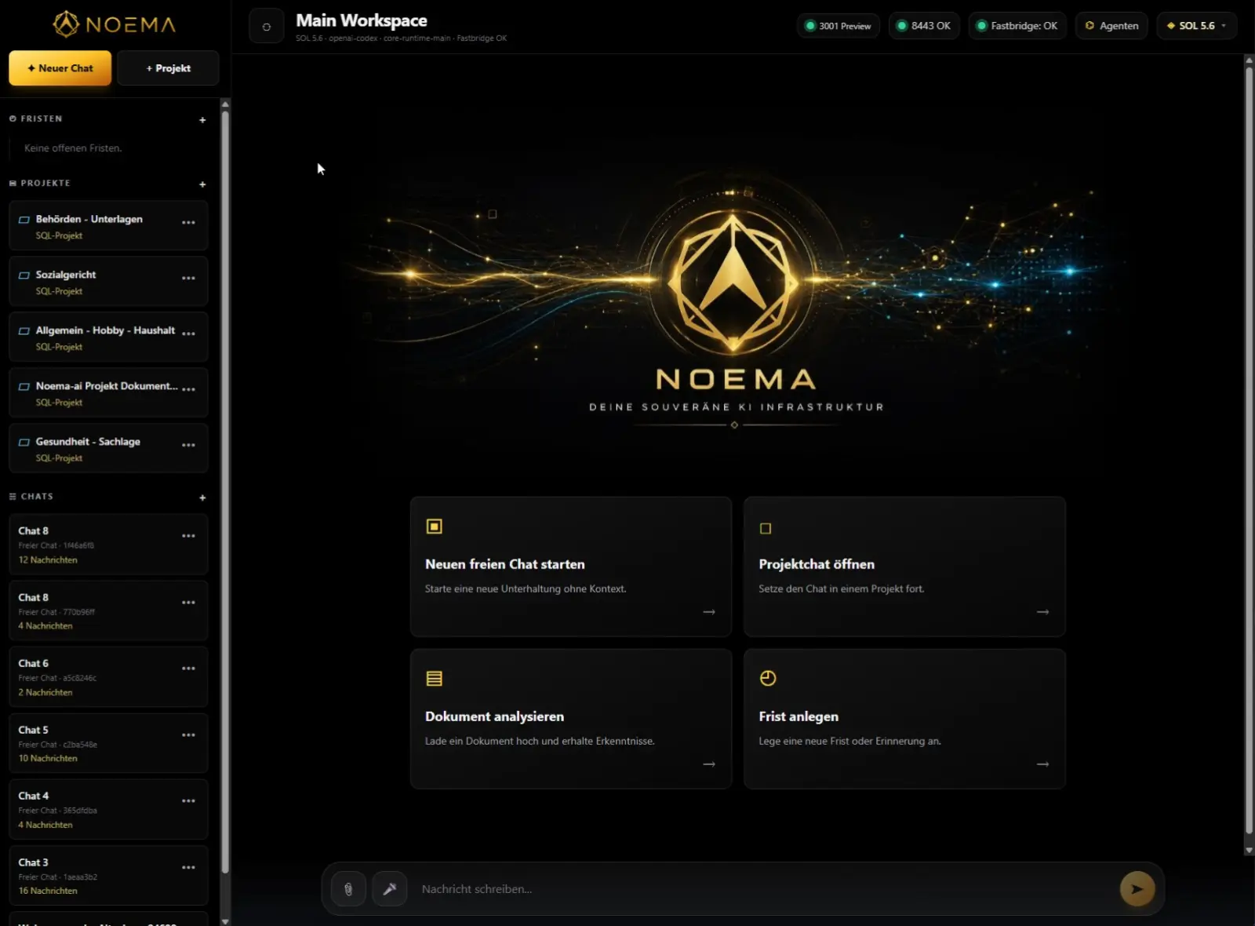Open options menu for Gesundheit - Sachlage

pyautogui.click(x=188, y=446)
